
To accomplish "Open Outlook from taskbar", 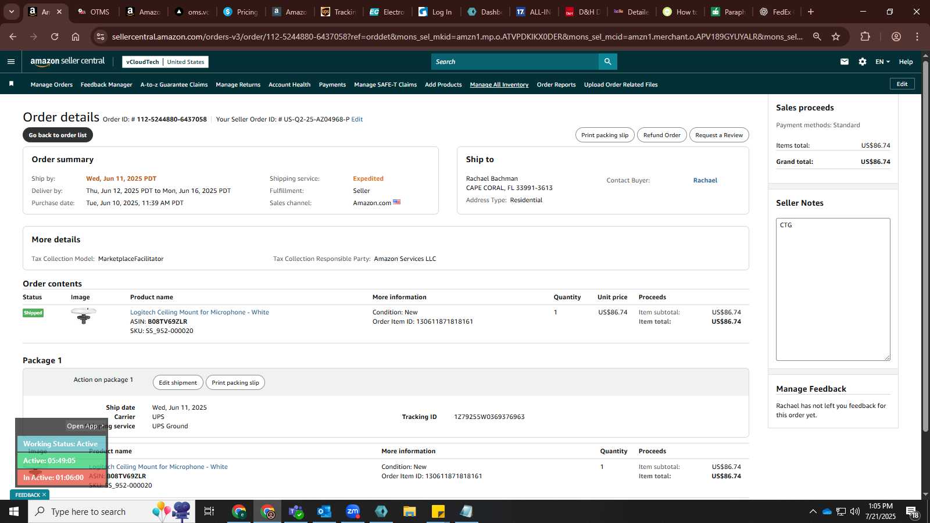I will click(324, 511).
